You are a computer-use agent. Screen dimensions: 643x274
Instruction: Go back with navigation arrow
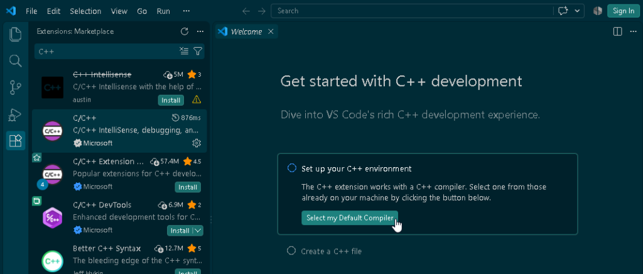246,11
